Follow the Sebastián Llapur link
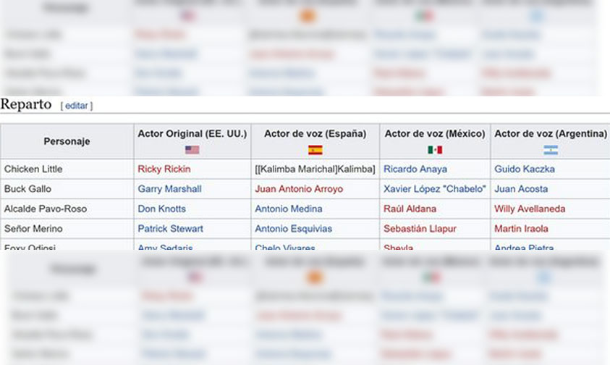The image size is (610, 365). click(420, 229)
